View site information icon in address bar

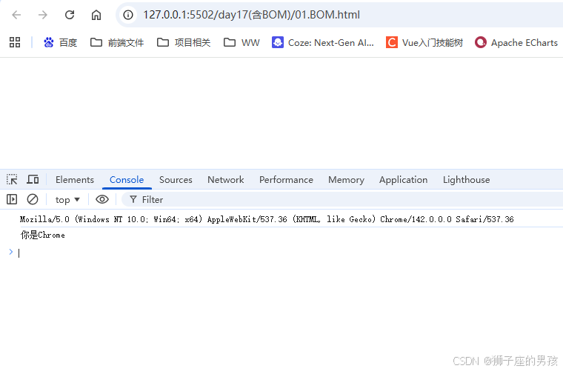(x=128, y=15)
